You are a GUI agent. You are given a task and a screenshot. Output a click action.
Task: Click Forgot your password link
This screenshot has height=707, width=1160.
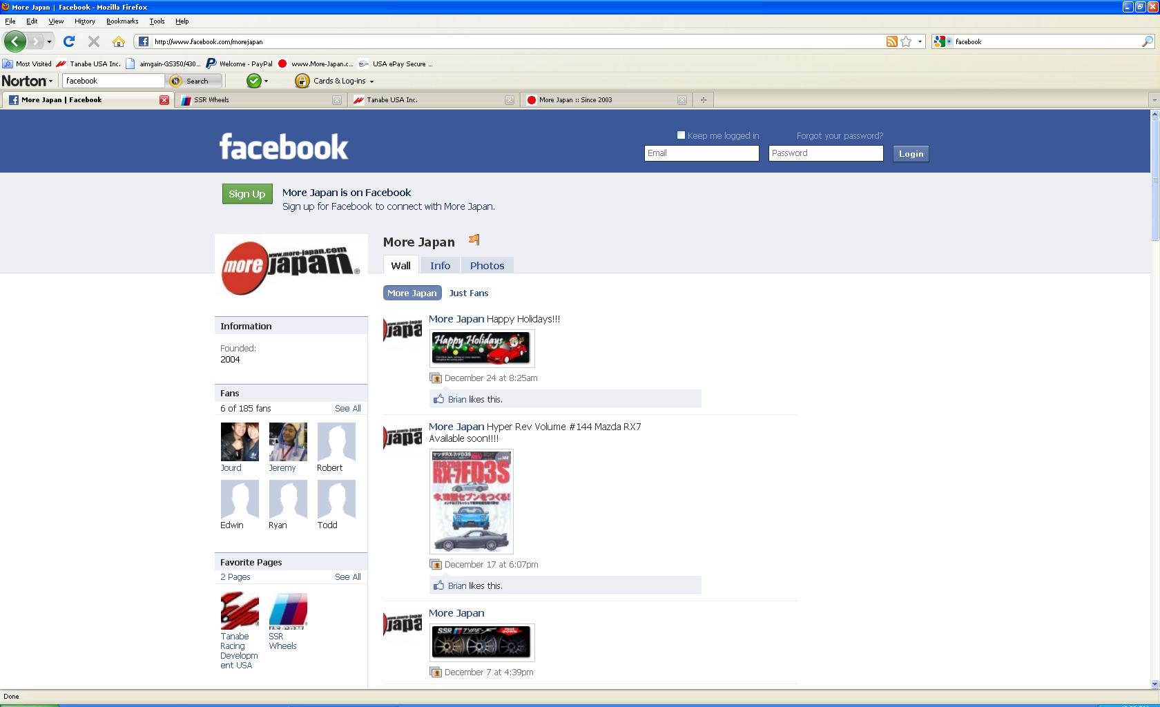click(840, 135)
